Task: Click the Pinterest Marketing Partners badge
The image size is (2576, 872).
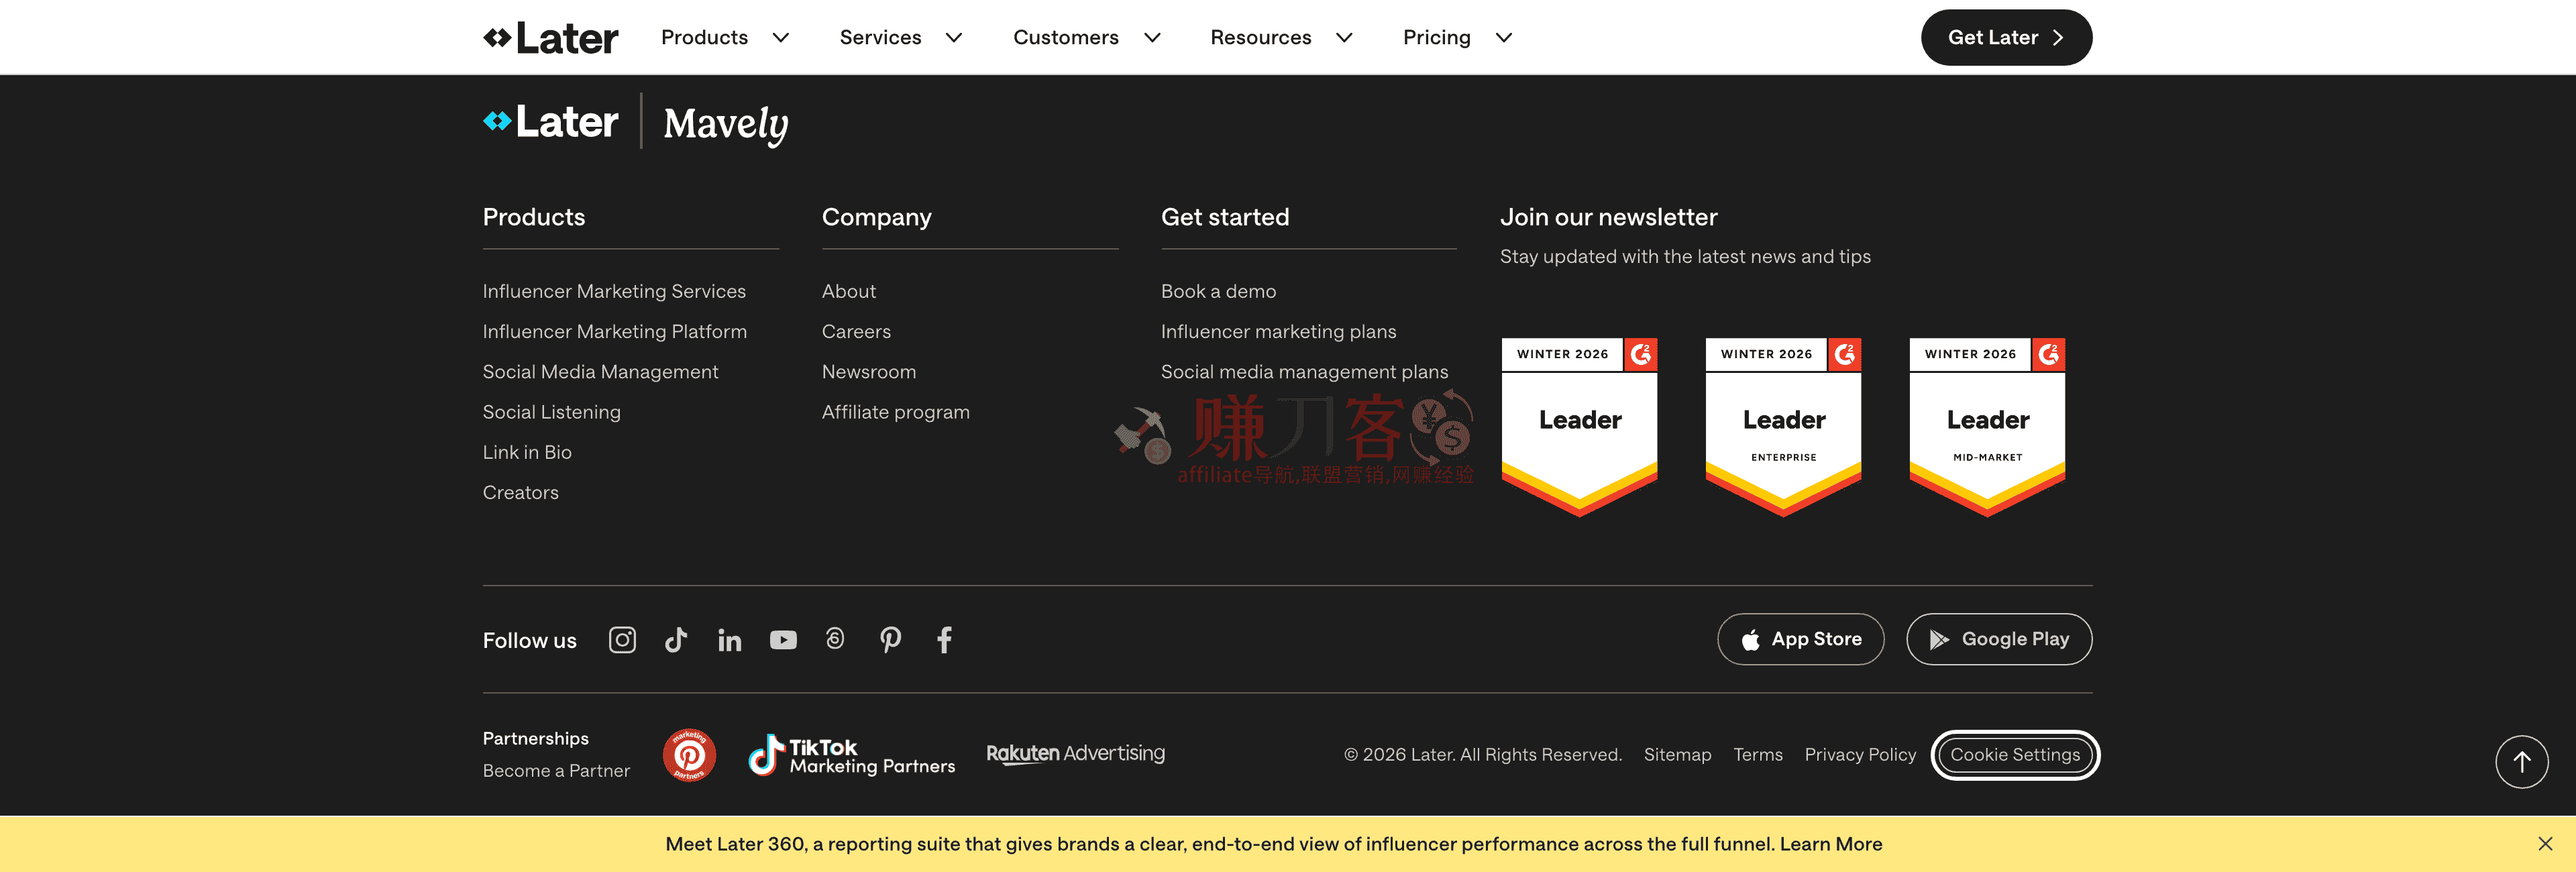Action: coord(689,755)
